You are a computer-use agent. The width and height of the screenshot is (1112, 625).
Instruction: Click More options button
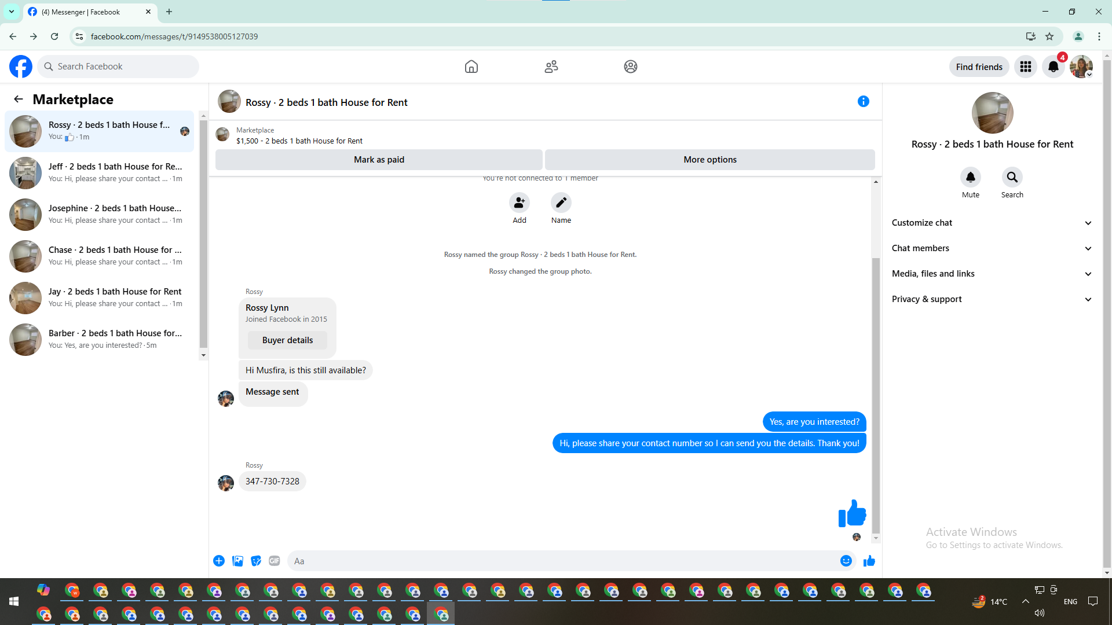(x=710, y=160)
